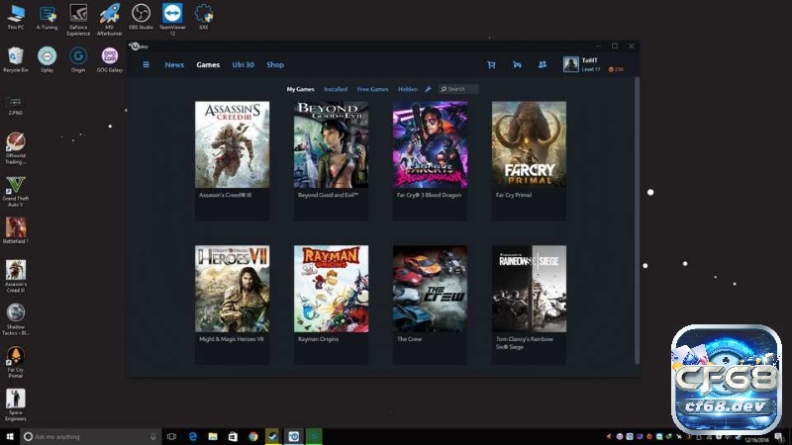Click the Uplay window vertical scrollbar

637,220
